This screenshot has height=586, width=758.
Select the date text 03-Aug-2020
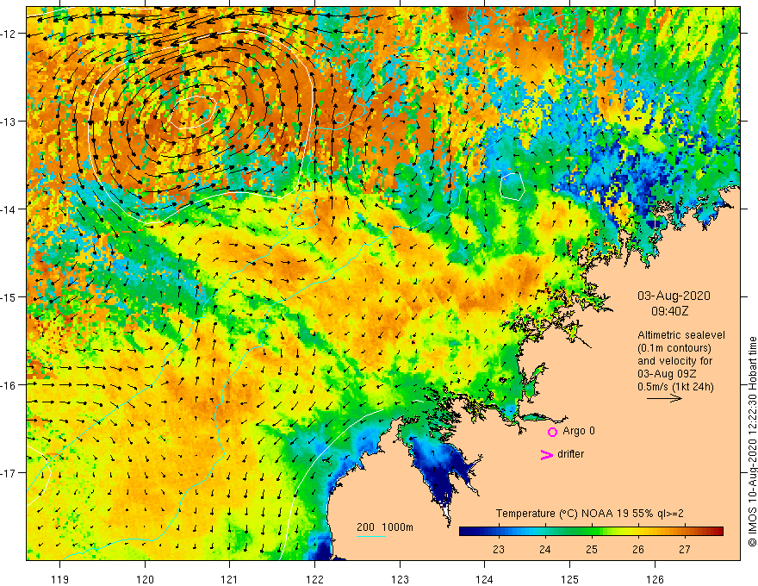674,296
